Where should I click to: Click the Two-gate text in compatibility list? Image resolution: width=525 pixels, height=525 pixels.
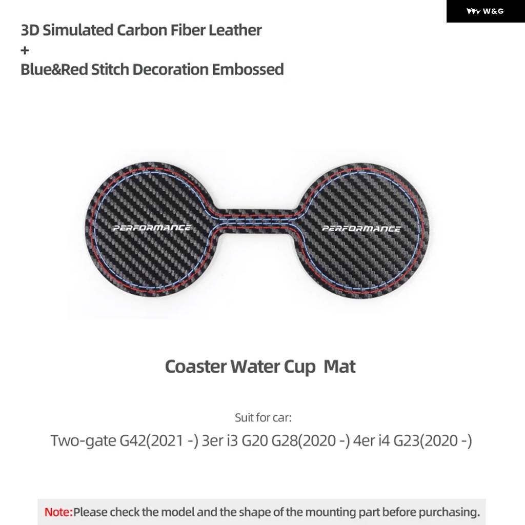pos(84,440)
